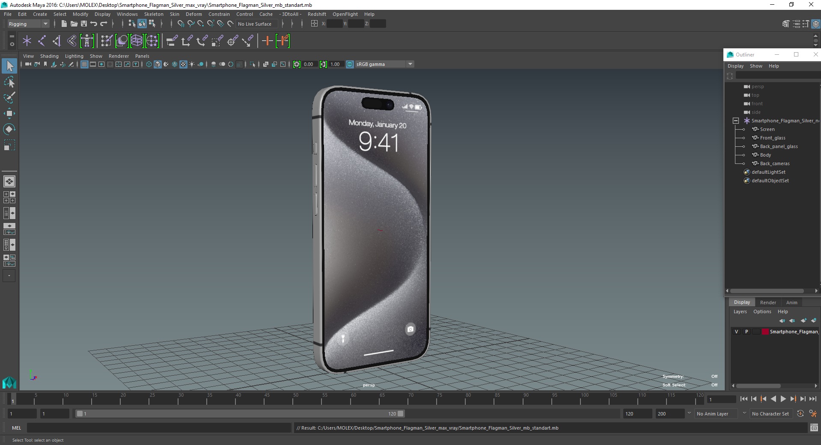Open the viewport Shading menu

click(49, 56)
